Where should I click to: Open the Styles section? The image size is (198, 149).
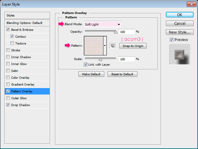click(27, 16)
